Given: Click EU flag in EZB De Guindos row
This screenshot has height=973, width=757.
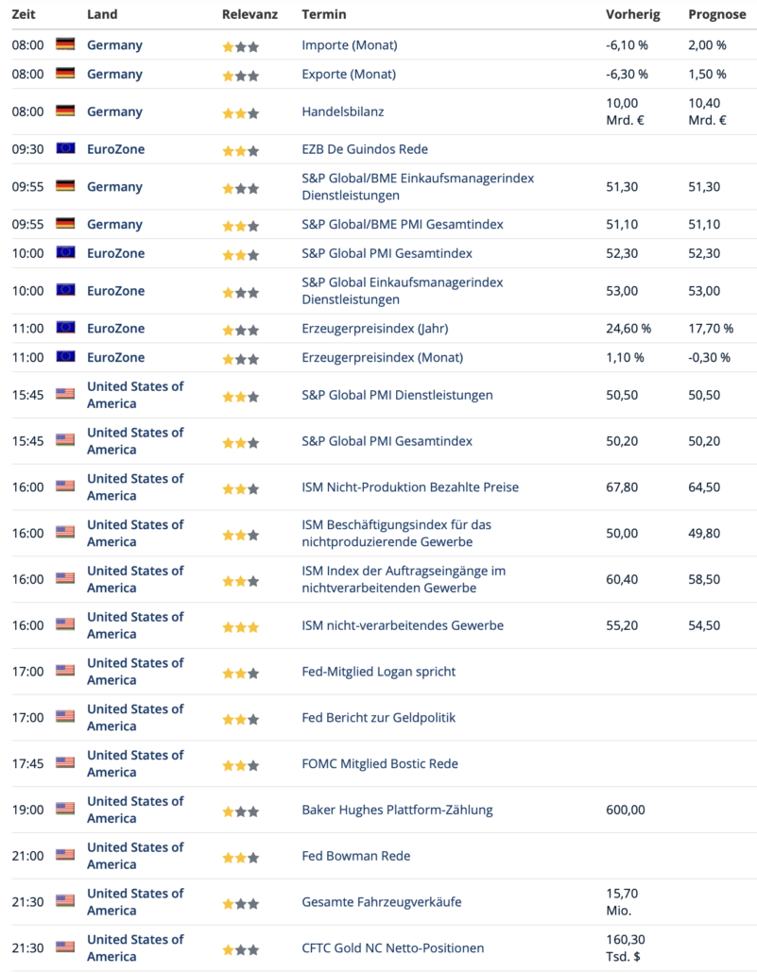Looking at the screenshot, I should pos(65,149).
